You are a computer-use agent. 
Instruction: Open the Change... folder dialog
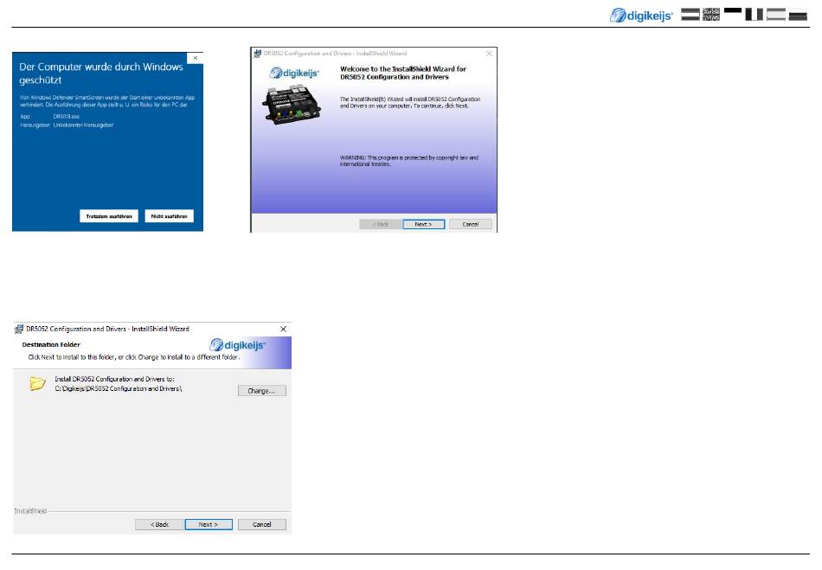(x=261, y=391)
